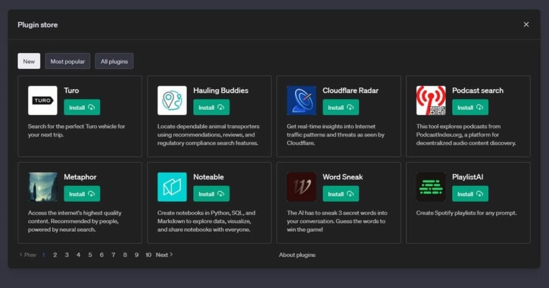Viewport: 549px width, 288px height.
Task: Click the Noteable title text
Action: (209, 177)
